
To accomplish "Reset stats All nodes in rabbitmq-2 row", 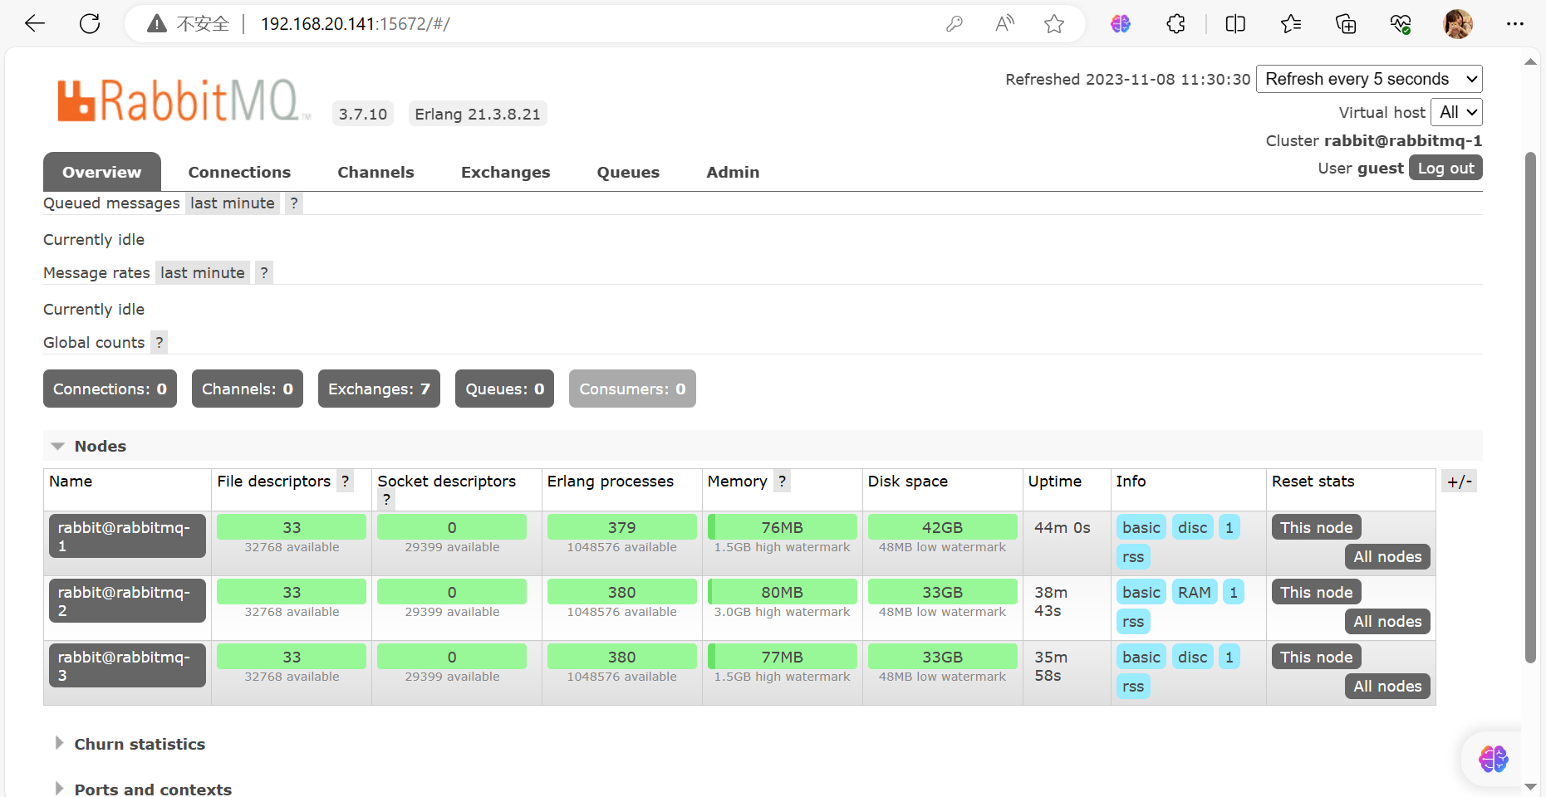I will pos(1387,621).
